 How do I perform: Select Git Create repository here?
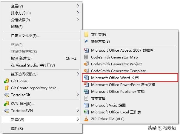35,88
